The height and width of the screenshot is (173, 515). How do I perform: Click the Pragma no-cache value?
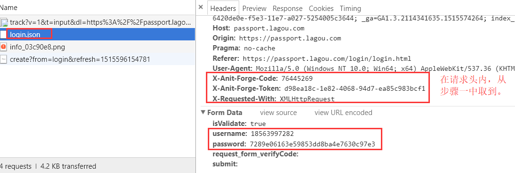[259, 48]
